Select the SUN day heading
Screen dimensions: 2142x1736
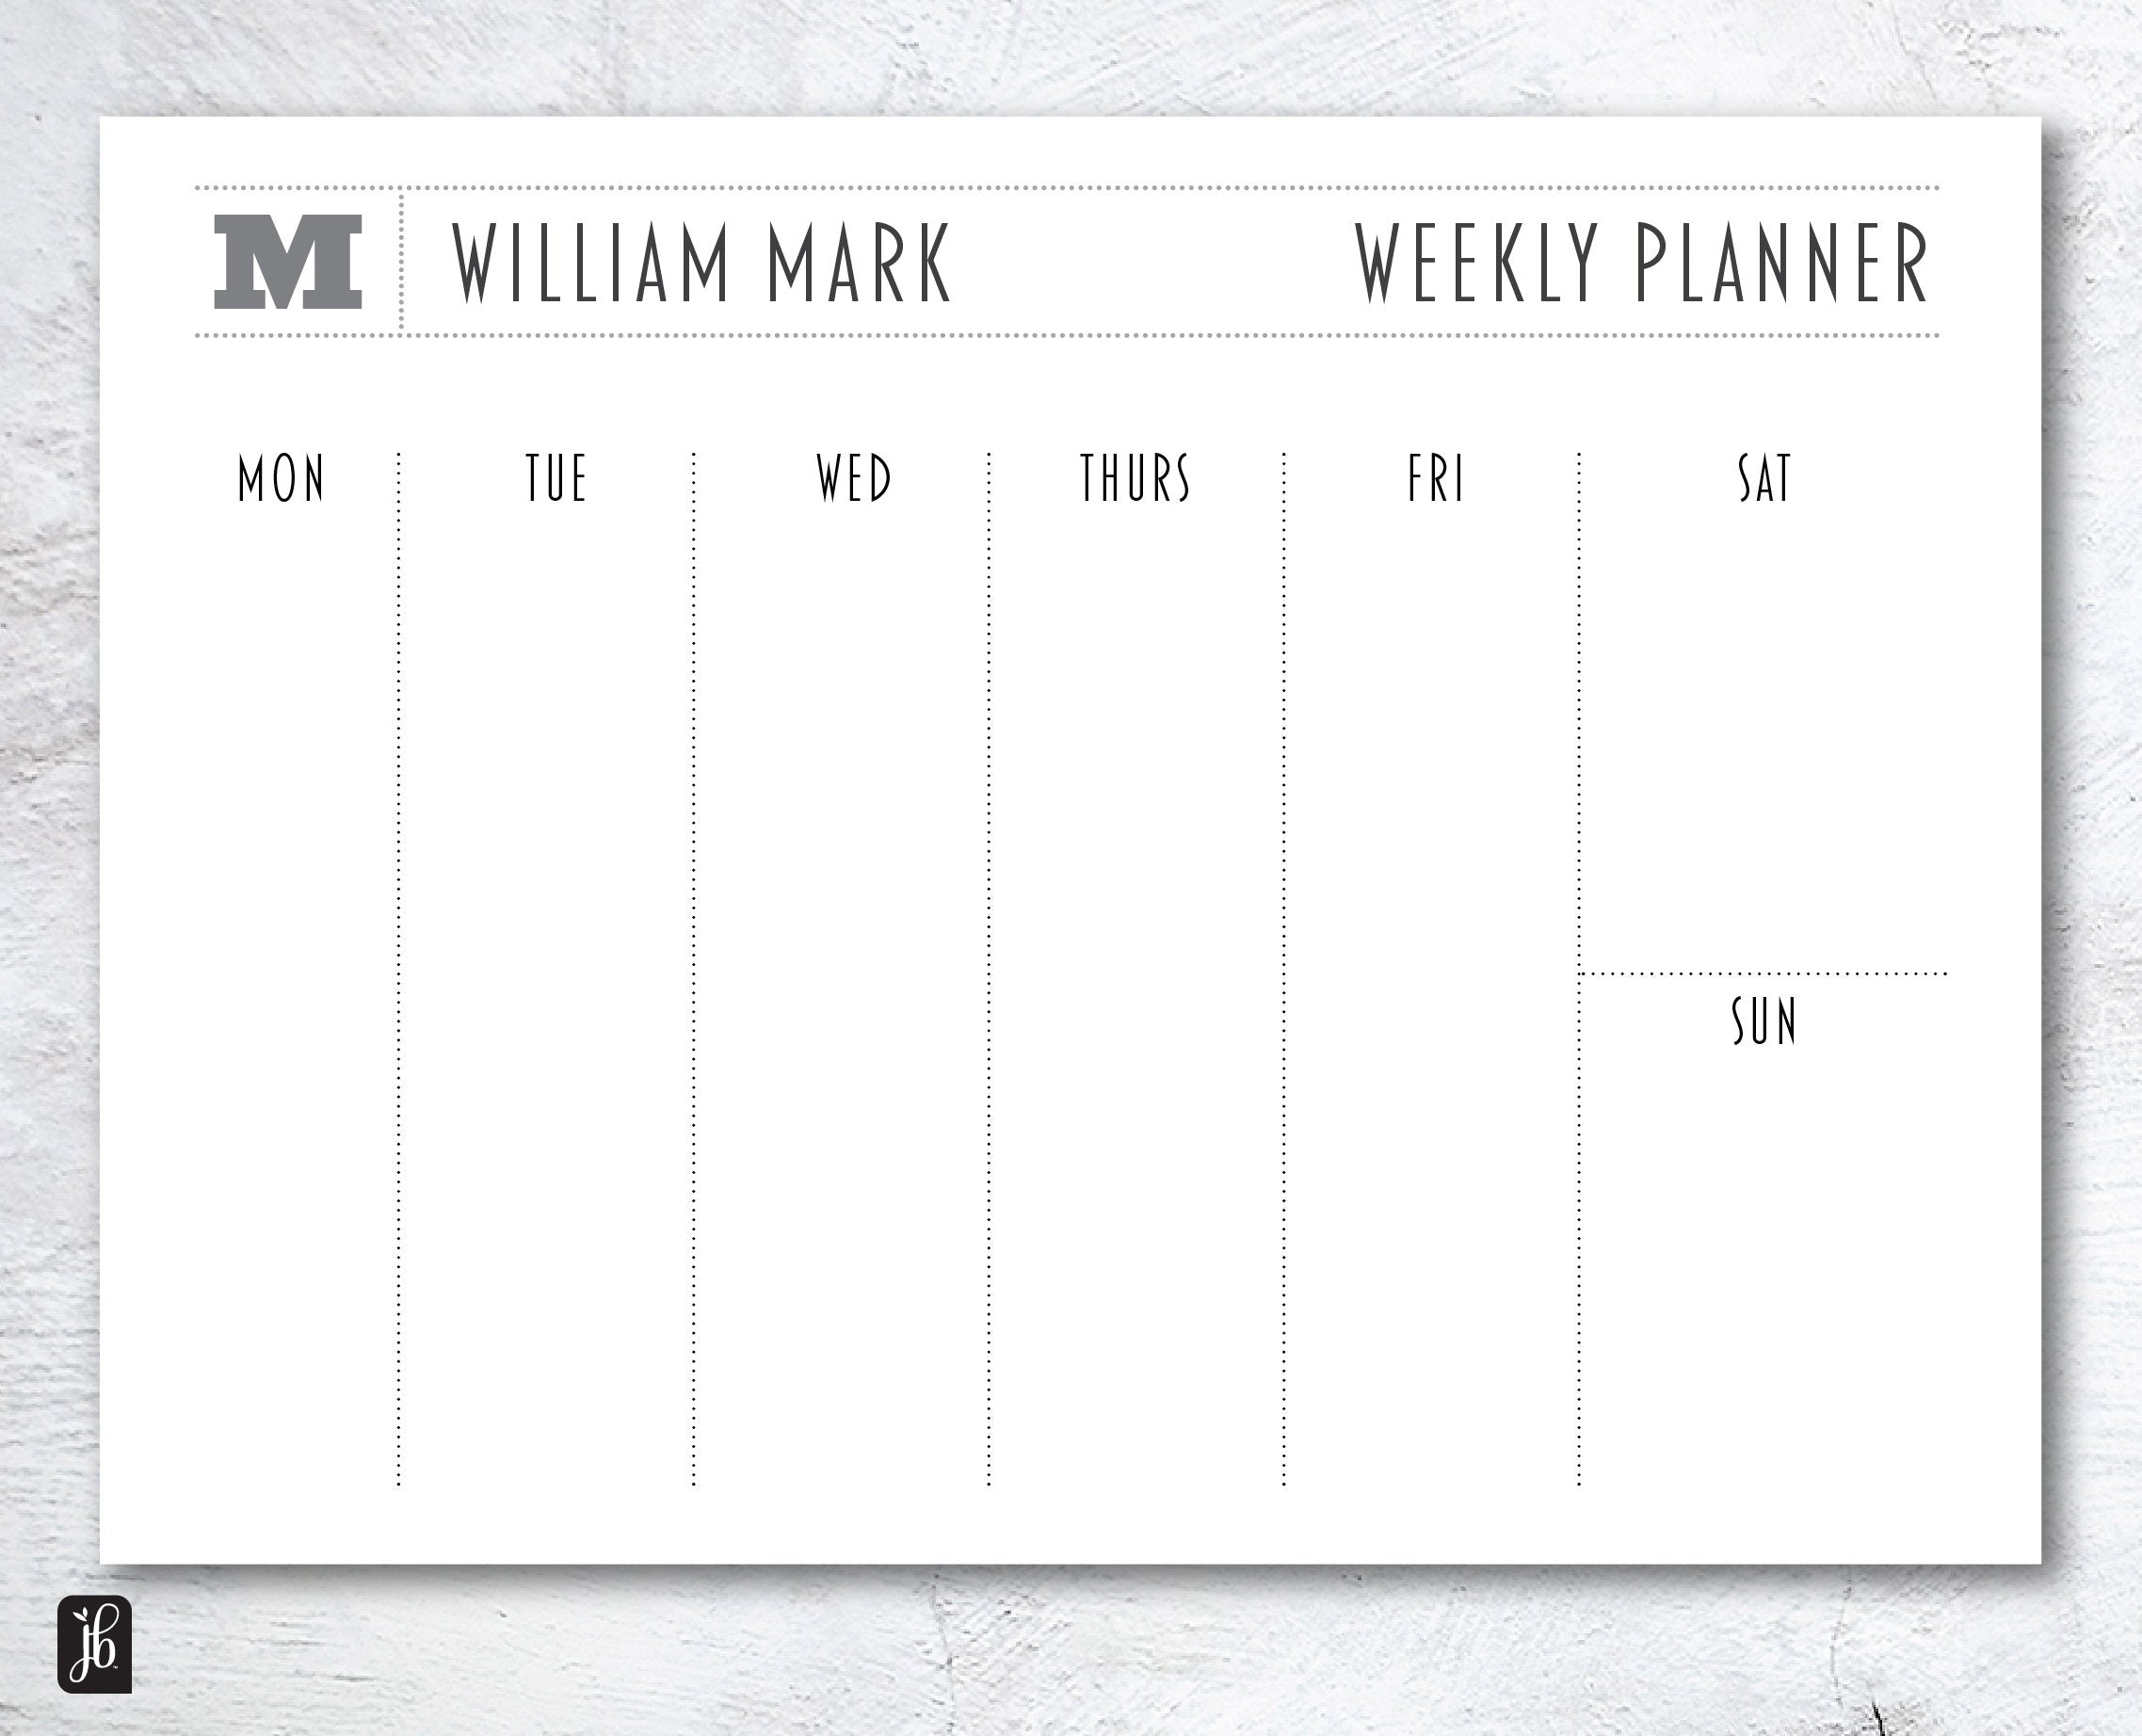click(x=1764, y=1022)
